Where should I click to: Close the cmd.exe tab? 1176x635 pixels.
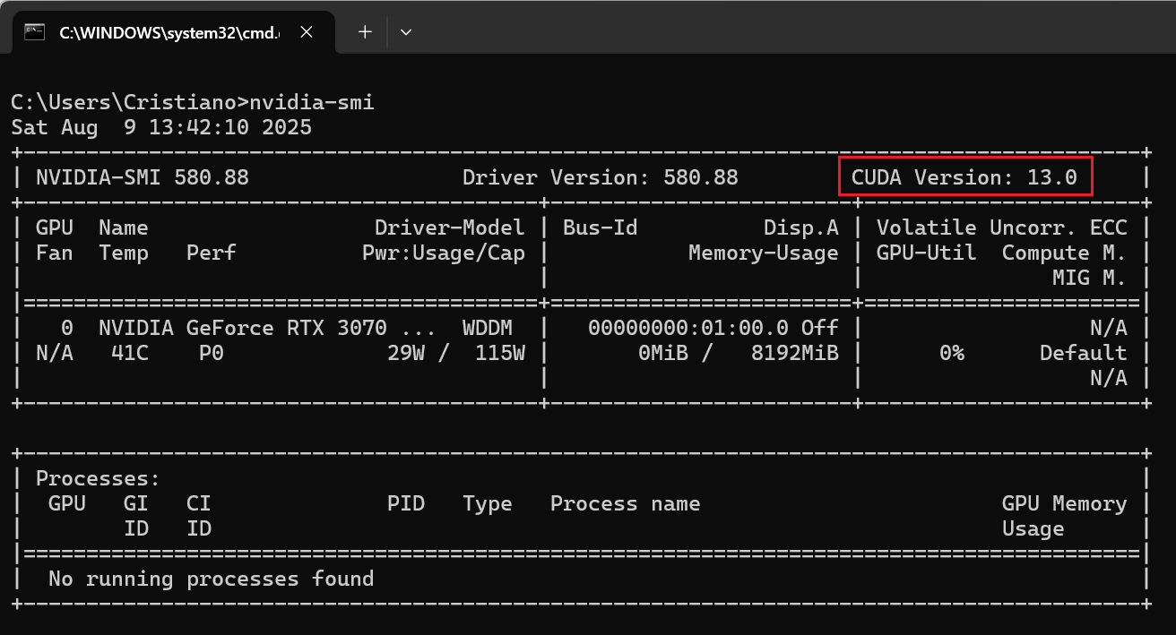pos(307,31)
